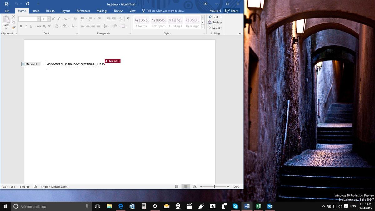
Task: Switch to Read Mode view
Action: click(x=177, y=186)
